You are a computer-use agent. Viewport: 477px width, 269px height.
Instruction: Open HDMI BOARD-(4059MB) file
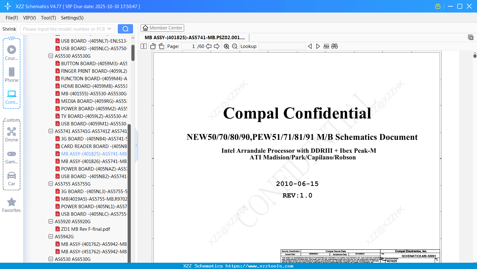pyautogui.click(x=91, y=86)
